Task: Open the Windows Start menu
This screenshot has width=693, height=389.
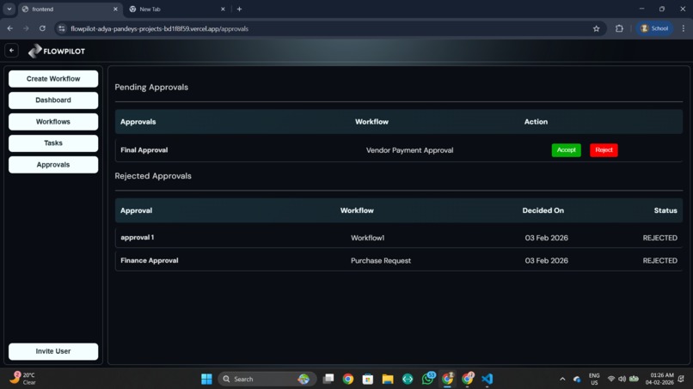Action: point(206,379)
